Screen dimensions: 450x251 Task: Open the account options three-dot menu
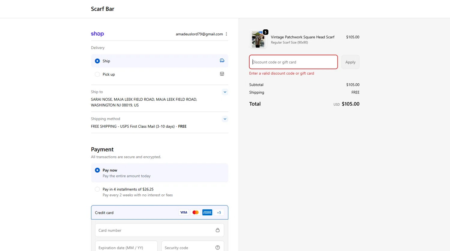click(226, 34)
